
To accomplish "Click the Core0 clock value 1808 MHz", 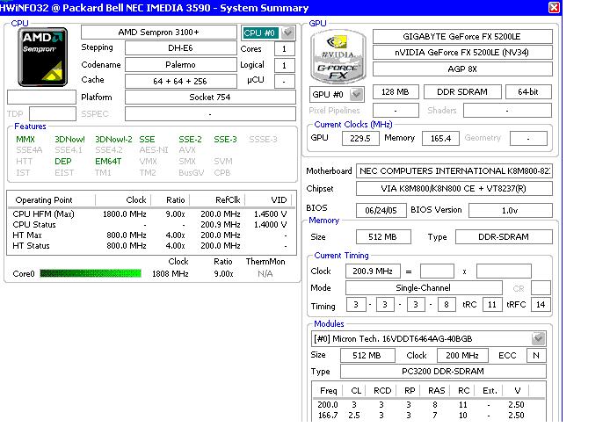I will pyautogui.click(x=170, y=274).
